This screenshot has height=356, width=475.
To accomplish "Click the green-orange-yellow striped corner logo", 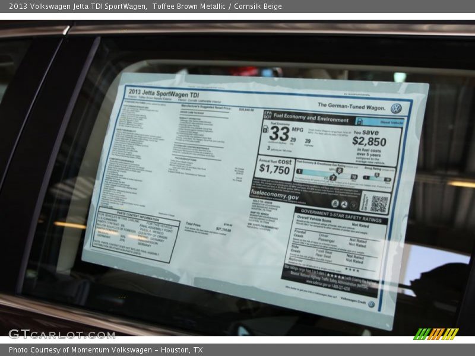I will click(x=436, y=334).
